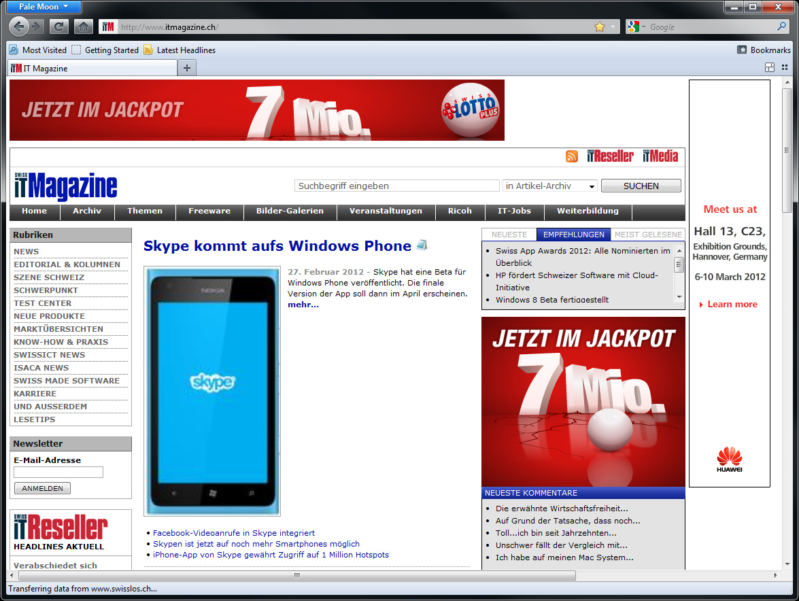Click the list all tabs icon

click(x=785, y=67)
